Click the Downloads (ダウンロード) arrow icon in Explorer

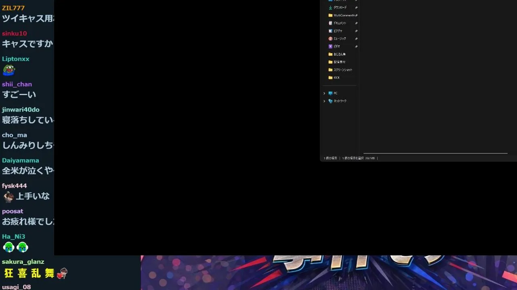pyautogui.click(x=330, y=8)
